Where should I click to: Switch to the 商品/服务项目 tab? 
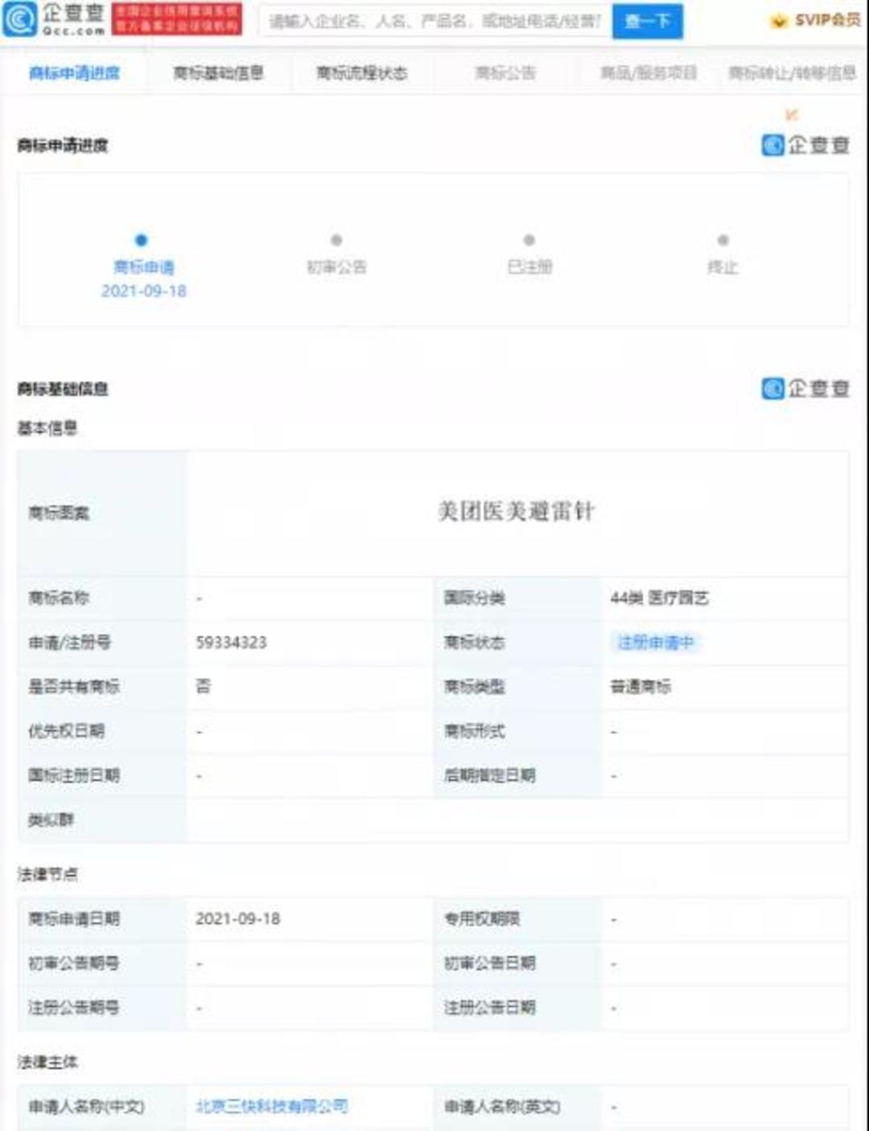tap(649, 73)
